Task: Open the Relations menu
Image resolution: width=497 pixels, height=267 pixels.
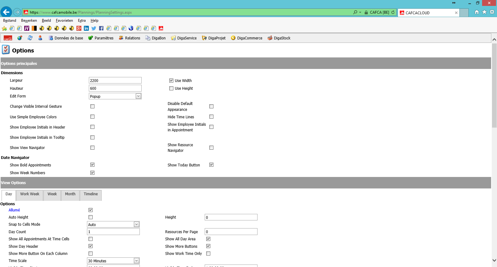Action: click(x=130, y=38)
